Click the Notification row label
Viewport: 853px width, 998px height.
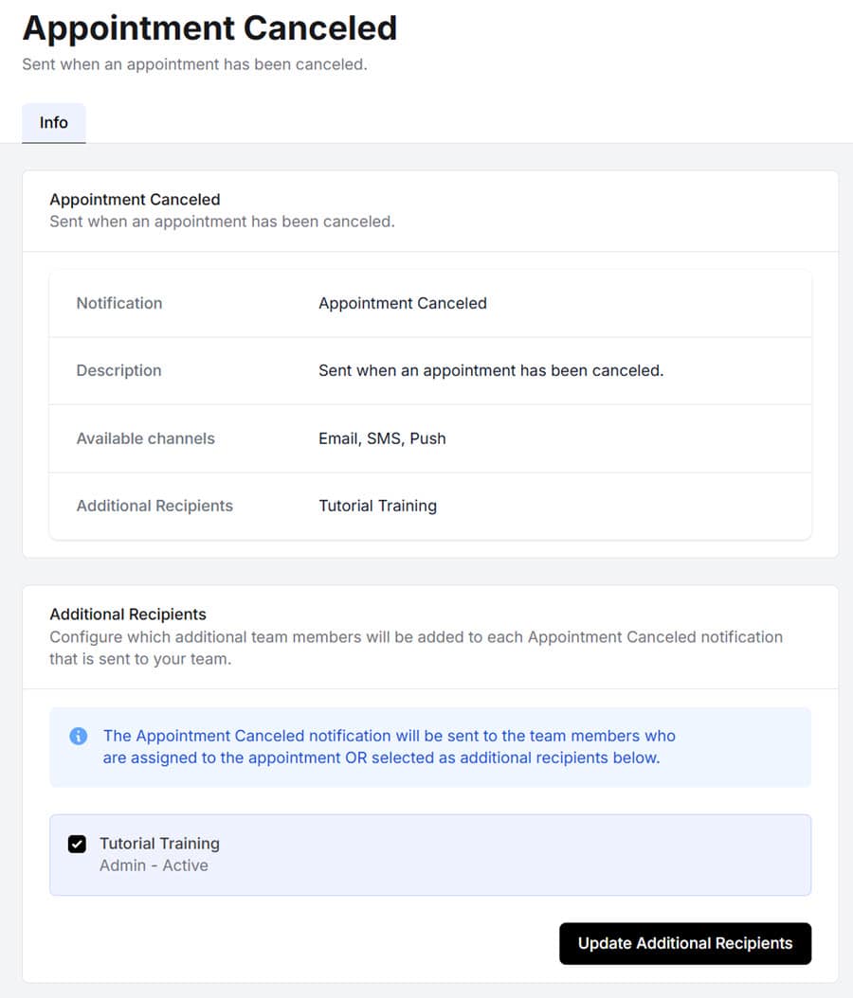118,303
